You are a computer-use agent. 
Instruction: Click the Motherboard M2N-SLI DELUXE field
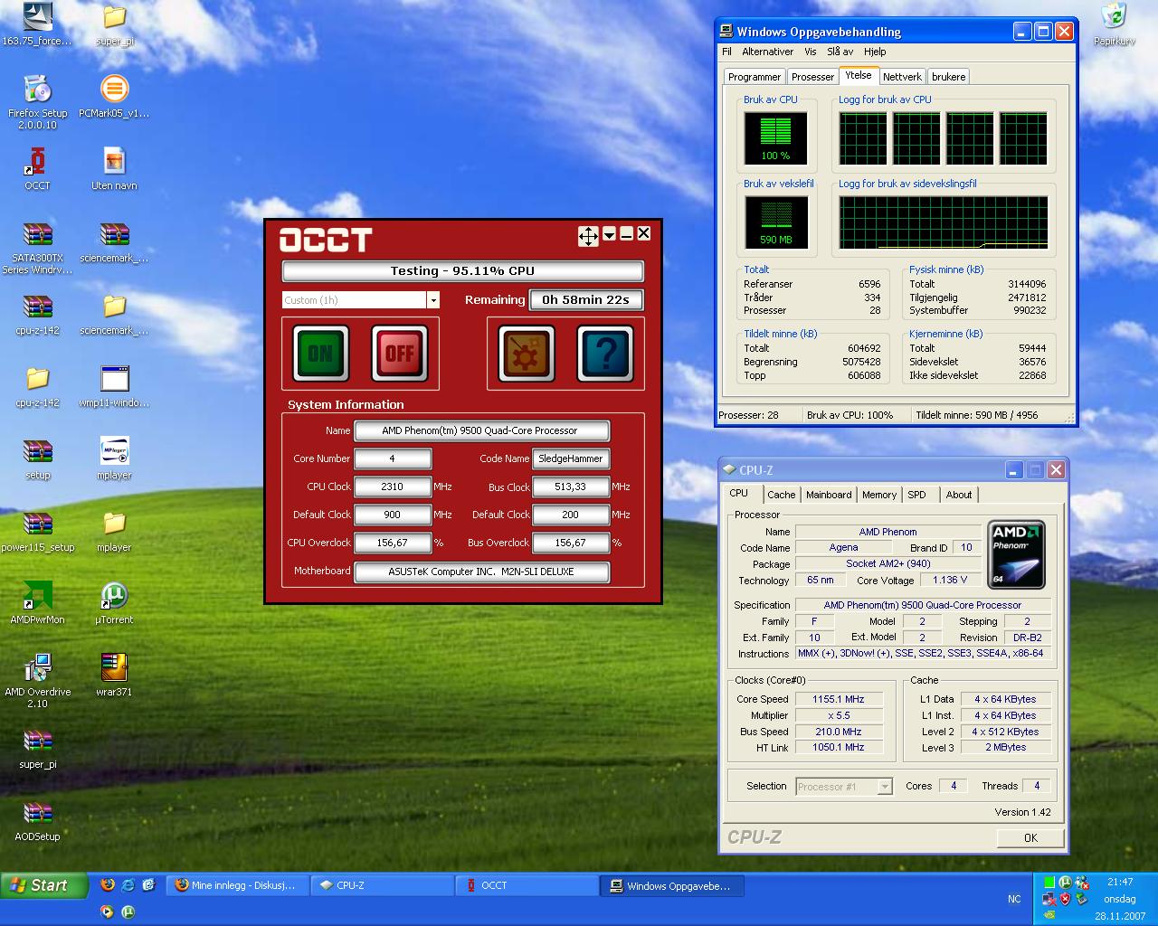coord(481,572)
